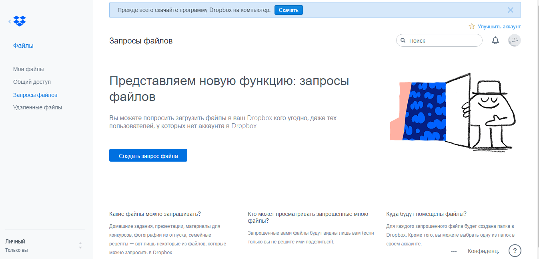Follow the Улучшить аккаунт link

(499, 26)
